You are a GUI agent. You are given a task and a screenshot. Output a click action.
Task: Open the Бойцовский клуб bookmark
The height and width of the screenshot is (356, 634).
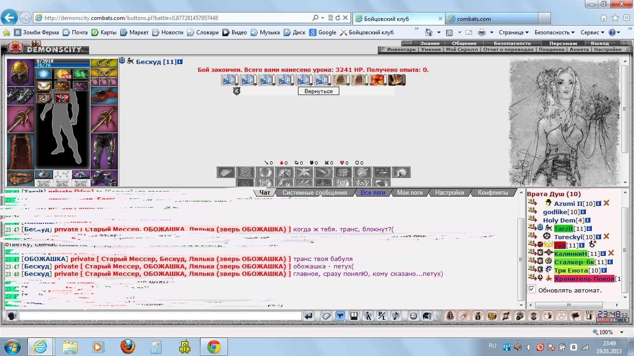pyautogui.click(x=367, y=32)
